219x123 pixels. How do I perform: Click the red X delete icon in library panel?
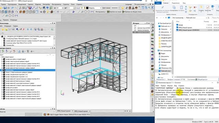24,29
